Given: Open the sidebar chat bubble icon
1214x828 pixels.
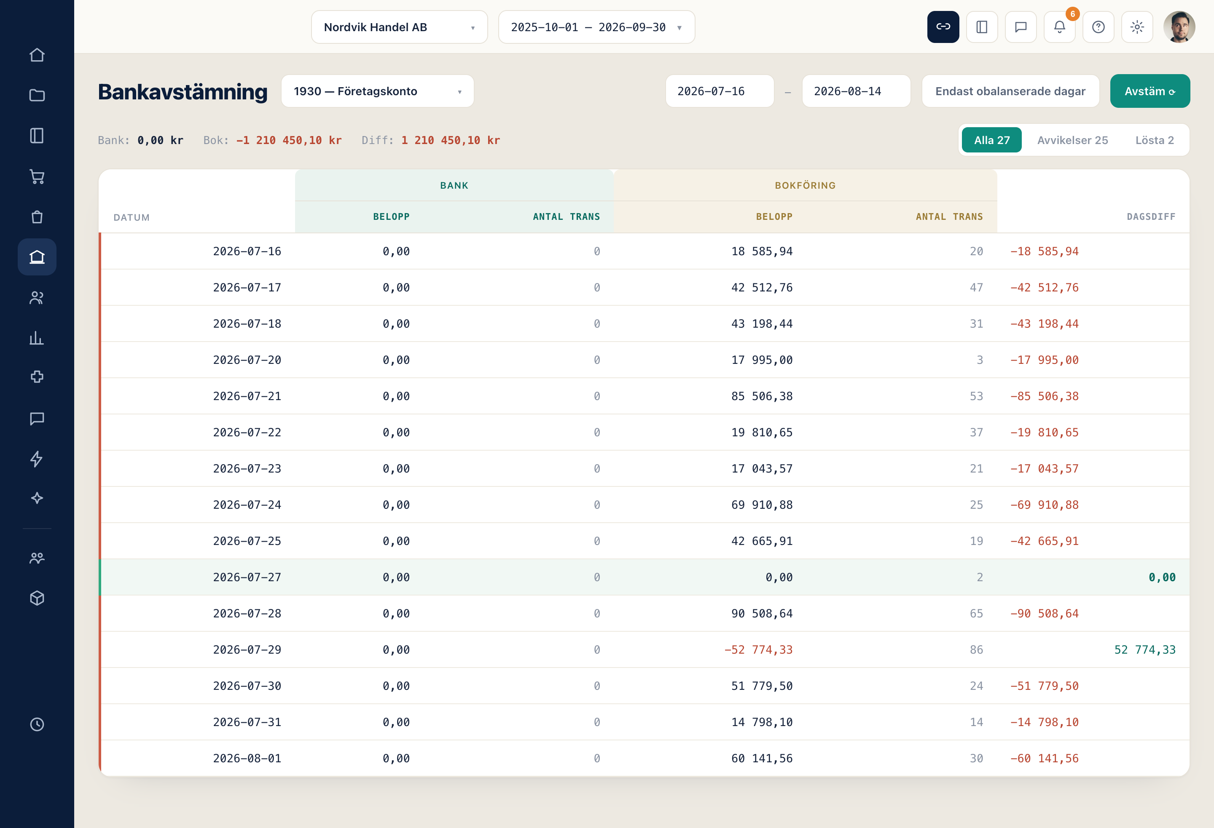Looking at the screenshot, I should pyautogui.click(x=37, y=418).
